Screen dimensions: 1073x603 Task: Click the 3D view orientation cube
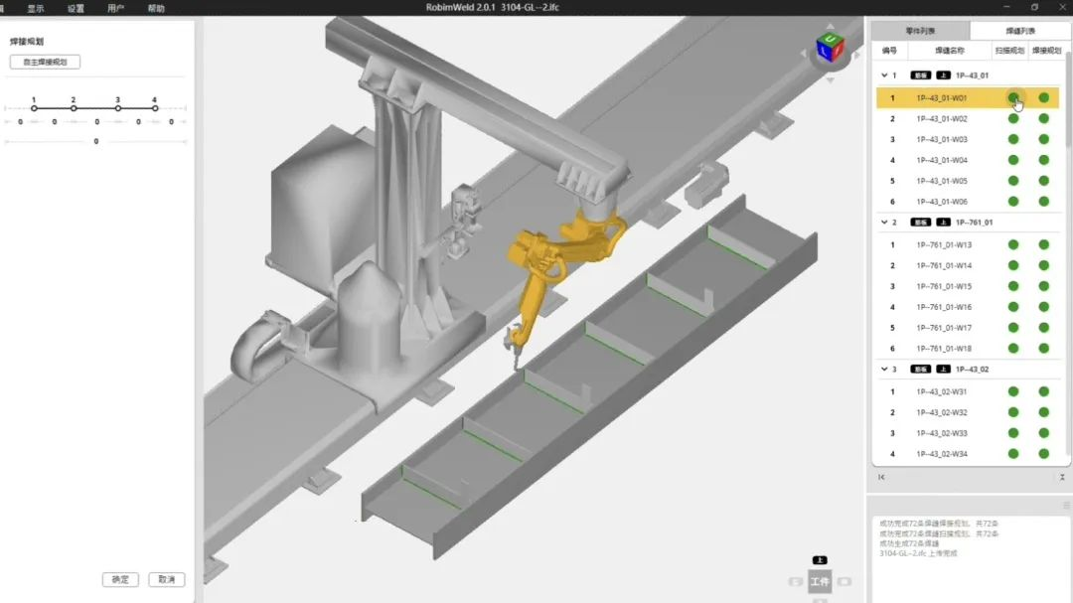pos(829,46)
